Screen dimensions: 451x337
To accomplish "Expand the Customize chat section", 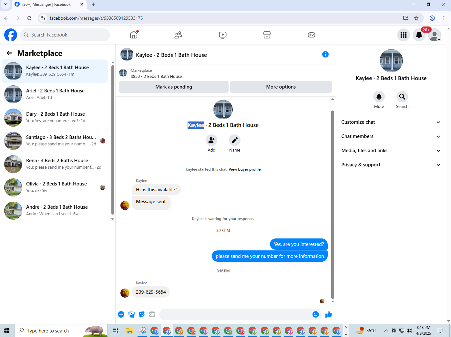I will (391, 122).
